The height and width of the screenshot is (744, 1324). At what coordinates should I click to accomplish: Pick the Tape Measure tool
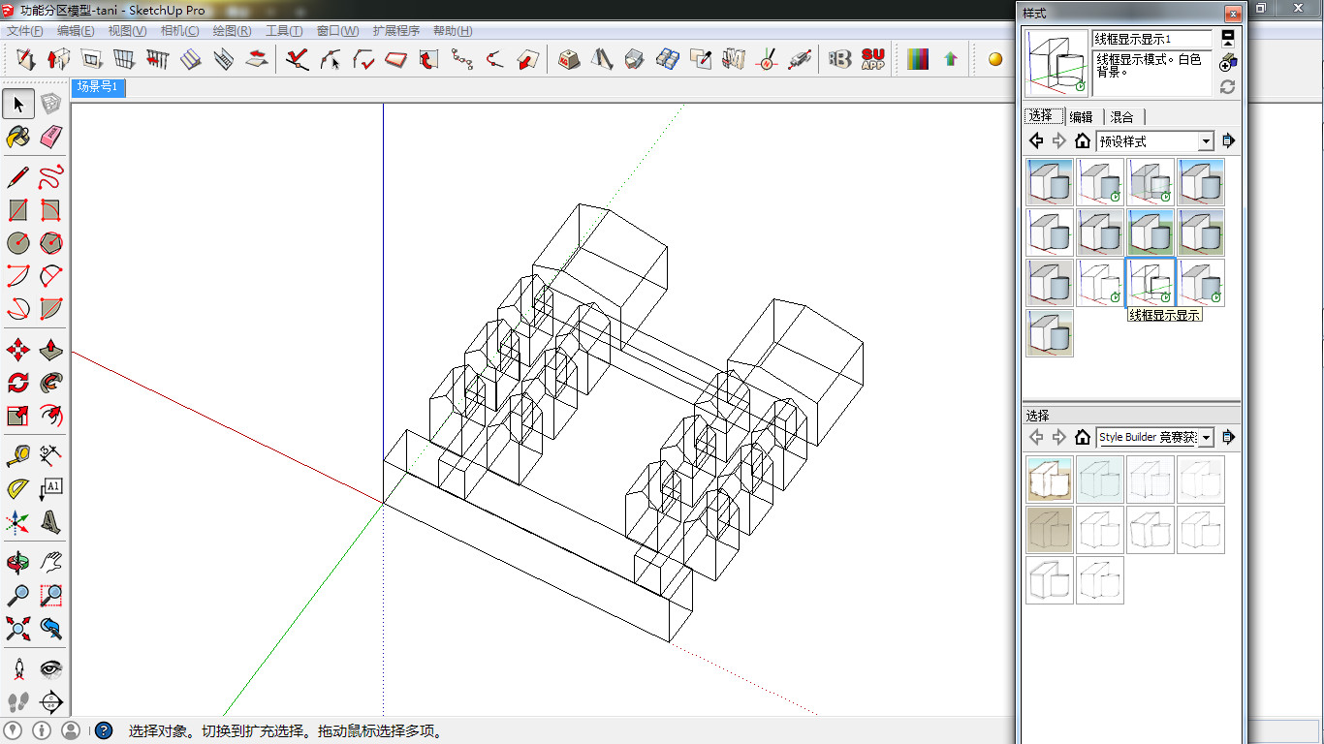[x=18, y=456]
